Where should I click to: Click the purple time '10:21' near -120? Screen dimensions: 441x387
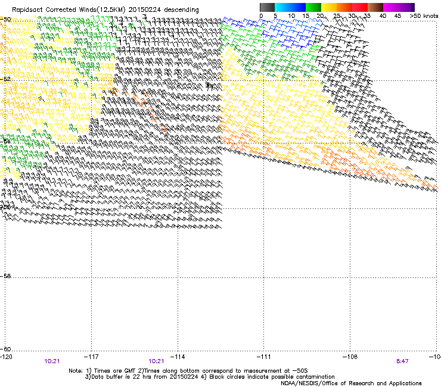tap(52, 361)
